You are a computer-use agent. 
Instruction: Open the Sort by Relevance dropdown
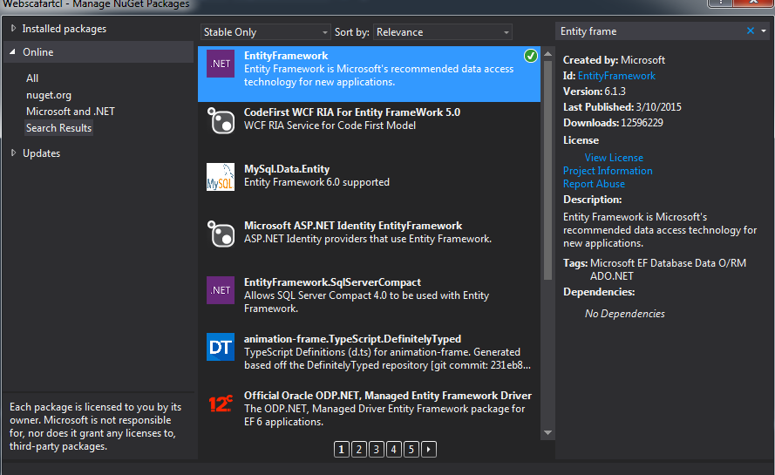pos(442,32)
